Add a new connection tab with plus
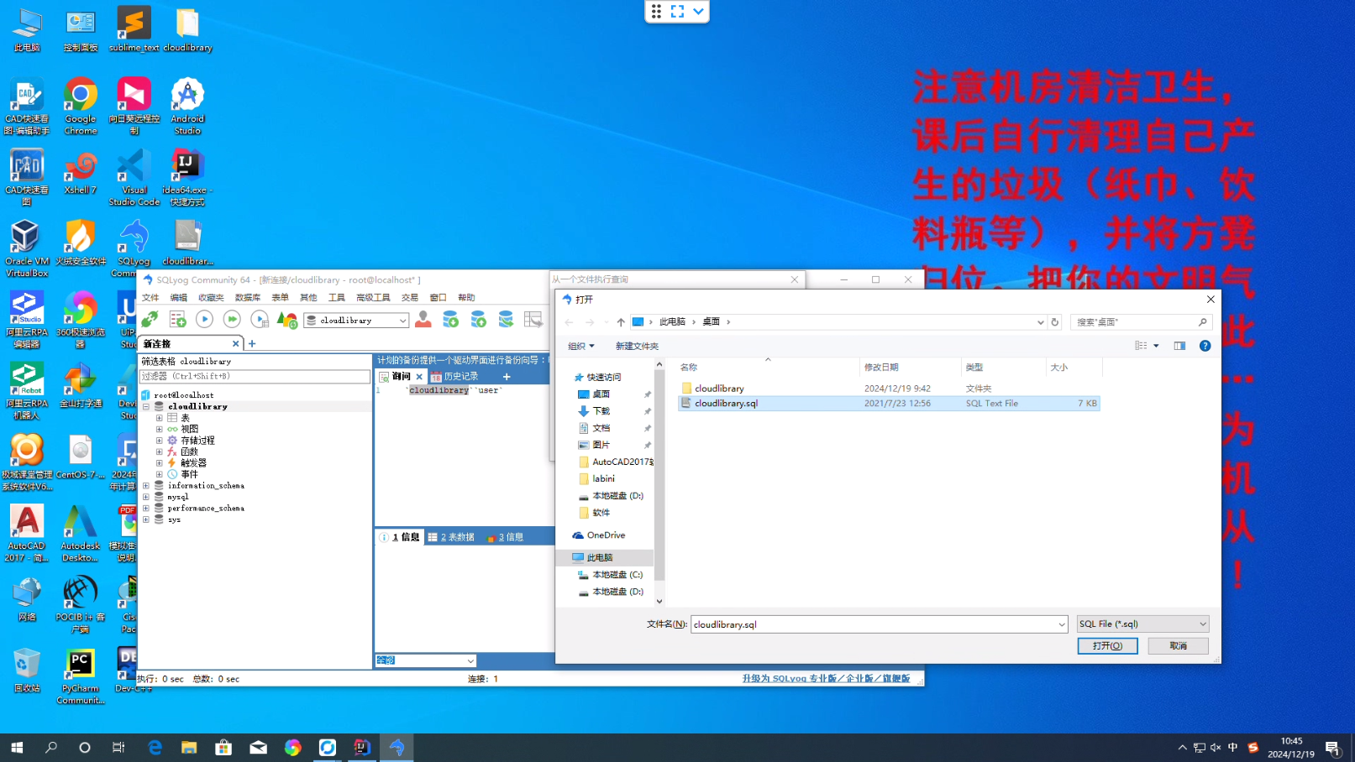The image size is (1355, 762). coord(252,343)
